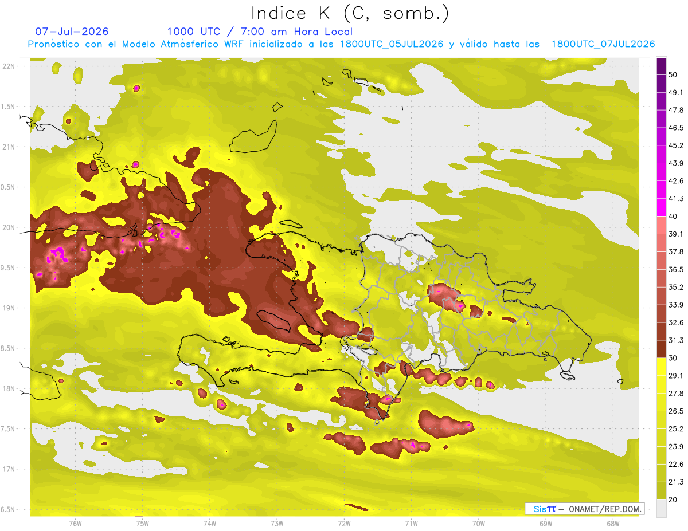Click the color scale value 27.8
The height and width of the screenshot is (531, 688).
coord(676,394)
